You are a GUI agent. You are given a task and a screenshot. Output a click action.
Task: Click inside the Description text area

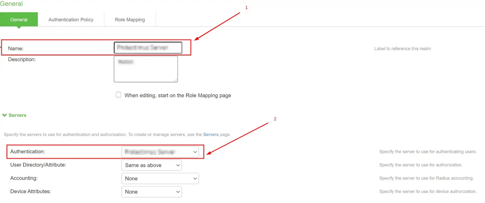point(146,69)
